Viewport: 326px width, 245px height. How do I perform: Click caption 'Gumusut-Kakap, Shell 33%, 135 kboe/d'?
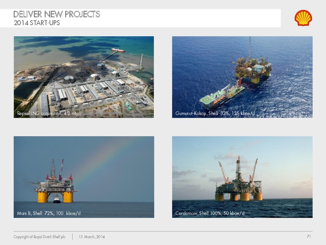[215, 114]
